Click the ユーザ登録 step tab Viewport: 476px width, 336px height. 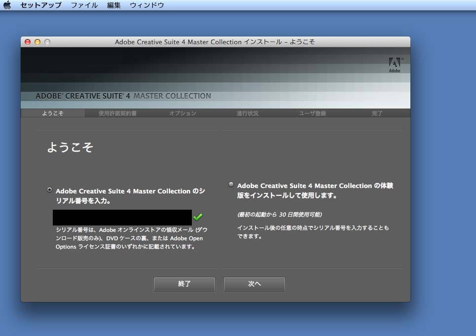point(313,113)
